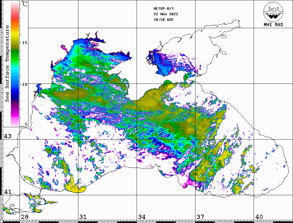Click the green part of the temperature color bar

pos(15,56)
